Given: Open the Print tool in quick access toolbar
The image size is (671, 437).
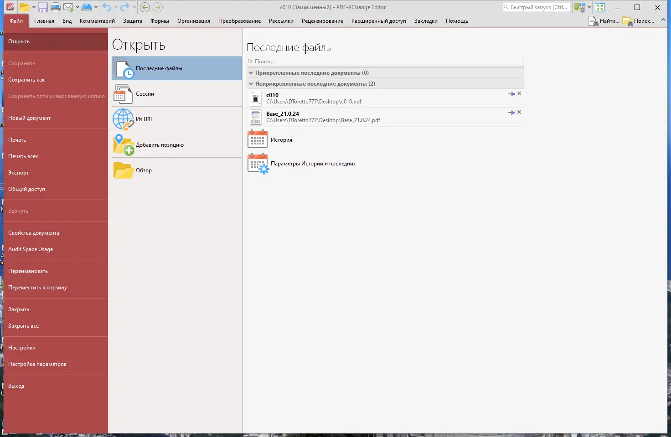Looking at the screenshot, I should [x=55, y=7].
